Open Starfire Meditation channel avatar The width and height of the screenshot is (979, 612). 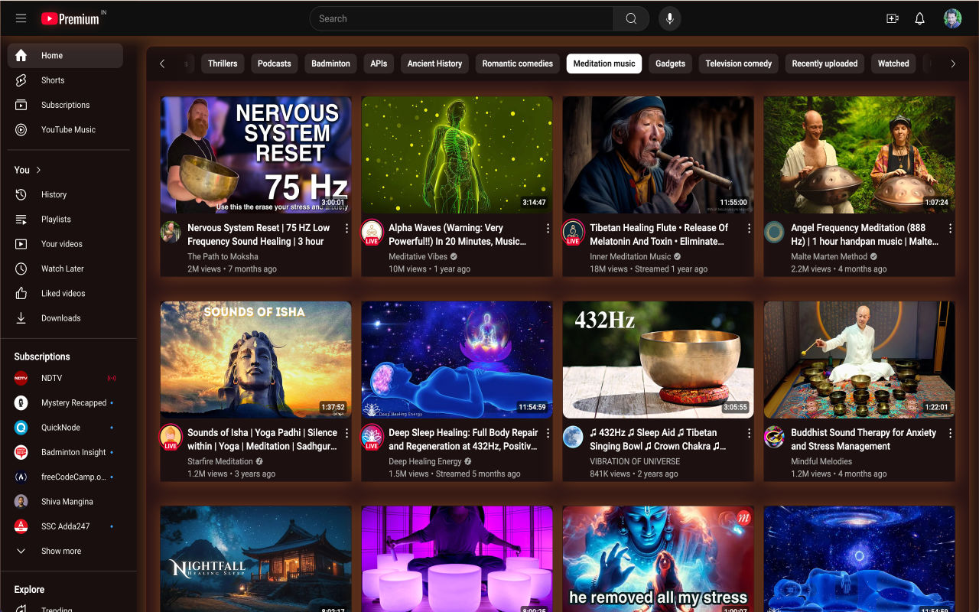click(171, 437)
